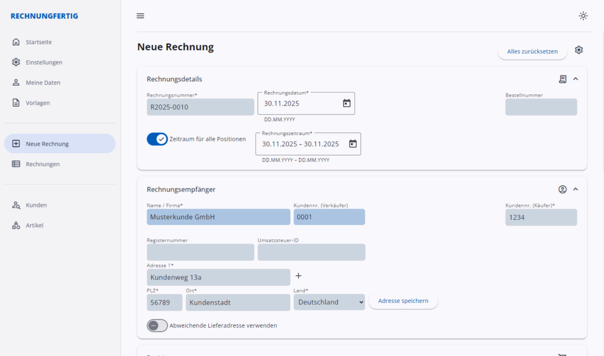Open the hamburger menu icon
Image resolution: width=604 pixels, height=356 pixels.
pyautogui.click(x=140, y=16)
